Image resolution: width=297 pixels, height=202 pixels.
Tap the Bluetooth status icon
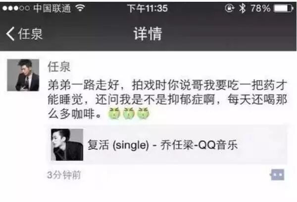point(242,8)
